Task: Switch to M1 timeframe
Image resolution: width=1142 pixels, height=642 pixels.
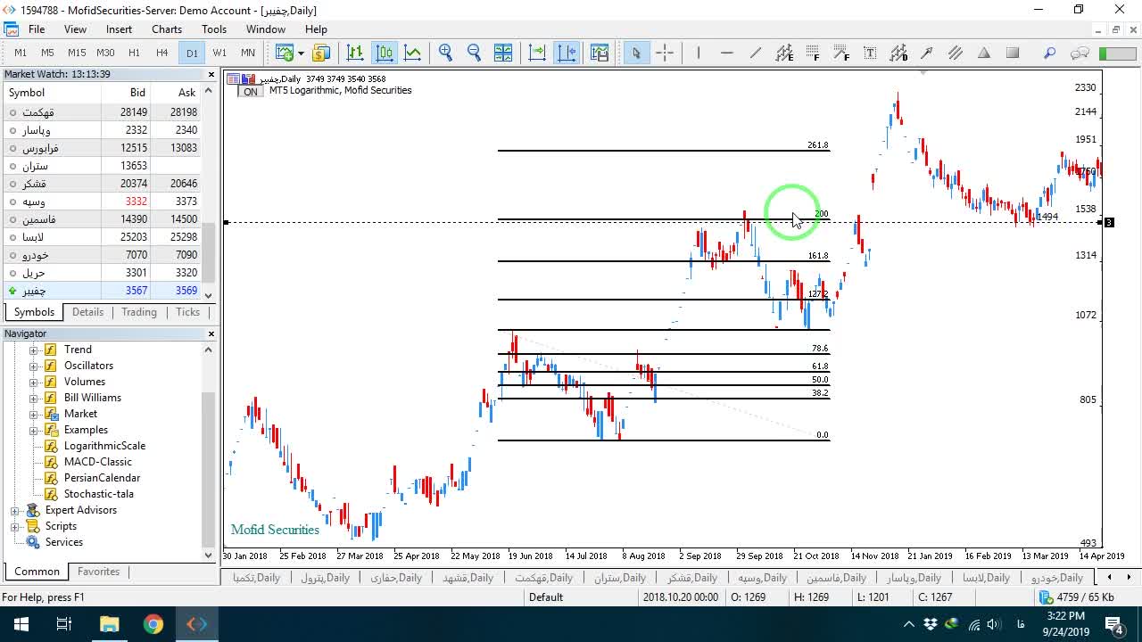Action: click(21, 53)
